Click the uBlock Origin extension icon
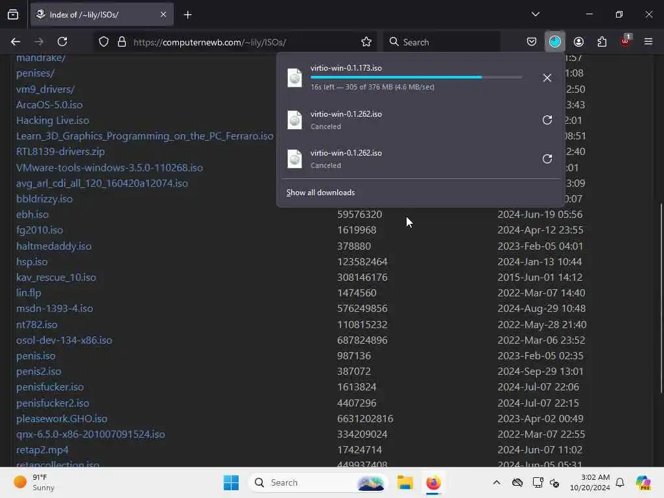The width and height of the screenshot is (664, 498). point(626,41)
